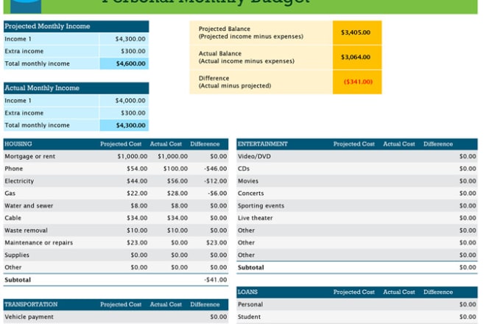
Task: Select Waste removal actual cost $10.00
Action: point(177,230)
